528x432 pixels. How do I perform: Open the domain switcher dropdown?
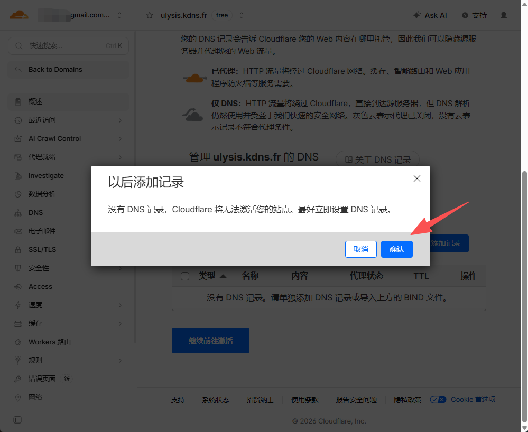[x=242, y=15]
